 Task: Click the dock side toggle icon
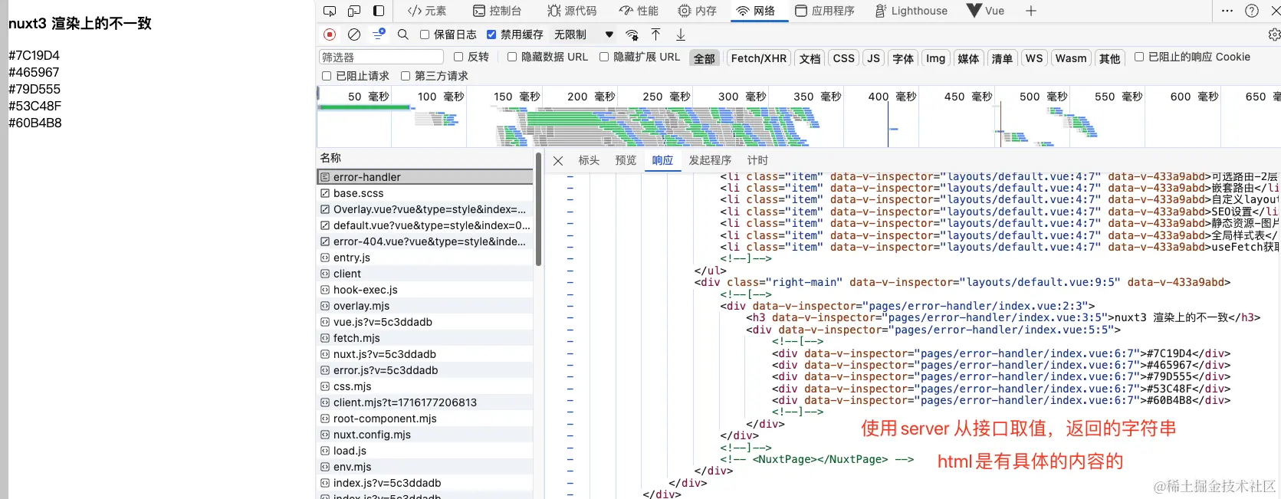pos(379,11)
